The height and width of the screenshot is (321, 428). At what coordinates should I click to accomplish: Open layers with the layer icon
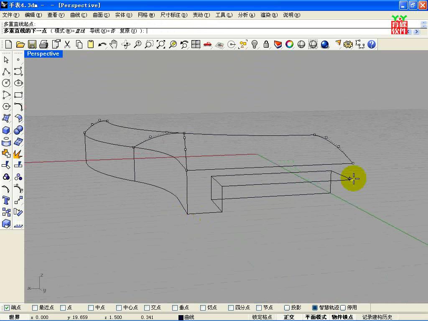[x=278, y=44]
